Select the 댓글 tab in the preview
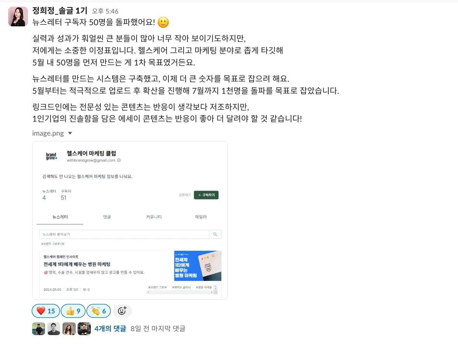The height and width of the screenshot is (344, 458). [107, 217]
